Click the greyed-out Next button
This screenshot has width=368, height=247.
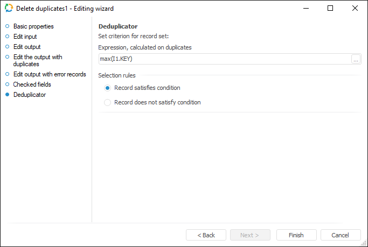tap(250, 235)
